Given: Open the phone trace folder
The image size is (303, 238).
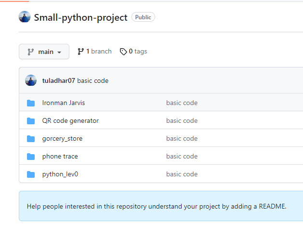Looking at the screenshot, I should click(x=60, y=157).
